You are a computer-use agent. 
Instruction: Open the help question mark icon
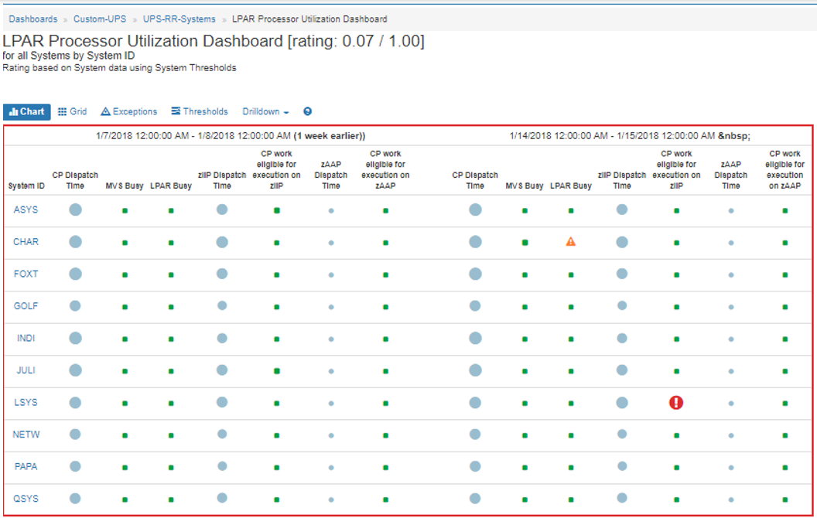pyautogui.click(x=307, y=111)
